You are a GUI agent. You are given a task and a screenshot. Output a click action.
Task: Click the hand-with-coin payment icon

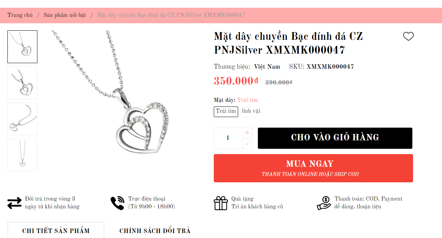point(324,203)
